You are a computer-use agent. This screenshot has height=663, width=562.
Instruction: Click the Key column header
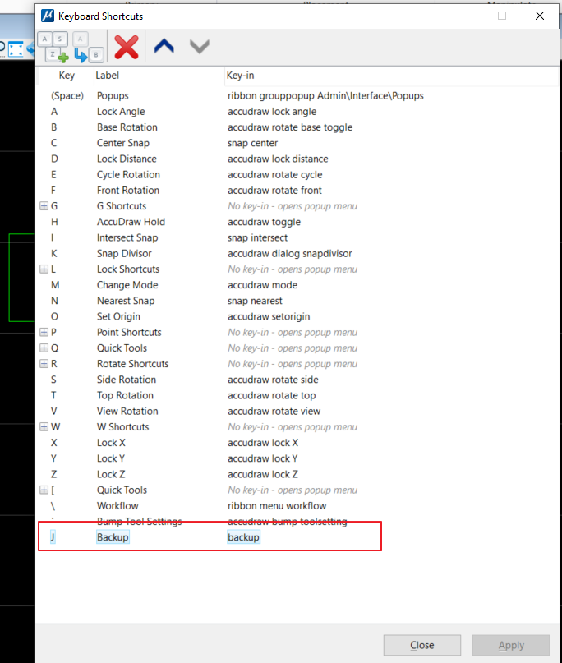[67, 76]
